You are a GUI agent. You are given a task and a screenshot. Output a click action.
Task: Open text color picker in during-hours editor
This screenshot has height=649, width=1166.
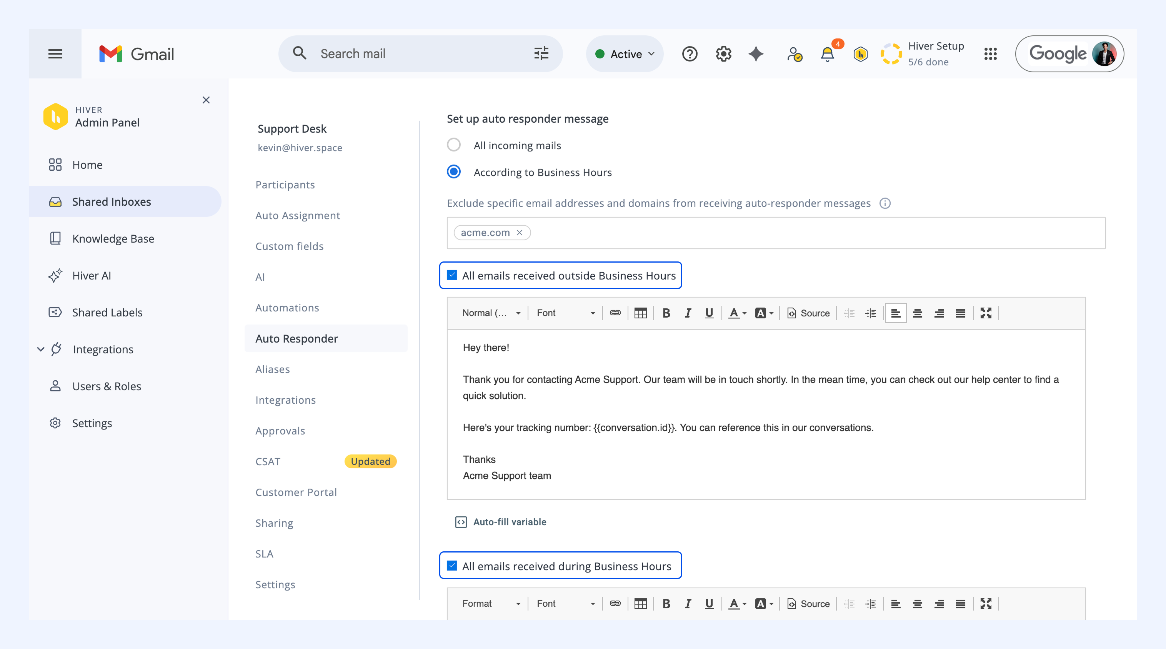click(x=737, y=603)
